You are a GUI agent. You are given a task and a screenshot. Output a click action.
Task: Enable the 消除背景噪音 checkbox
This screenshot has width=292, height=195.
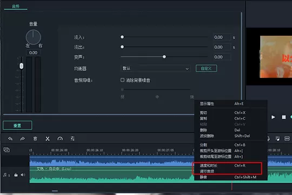pyautogui.click(x=122, y=80)
